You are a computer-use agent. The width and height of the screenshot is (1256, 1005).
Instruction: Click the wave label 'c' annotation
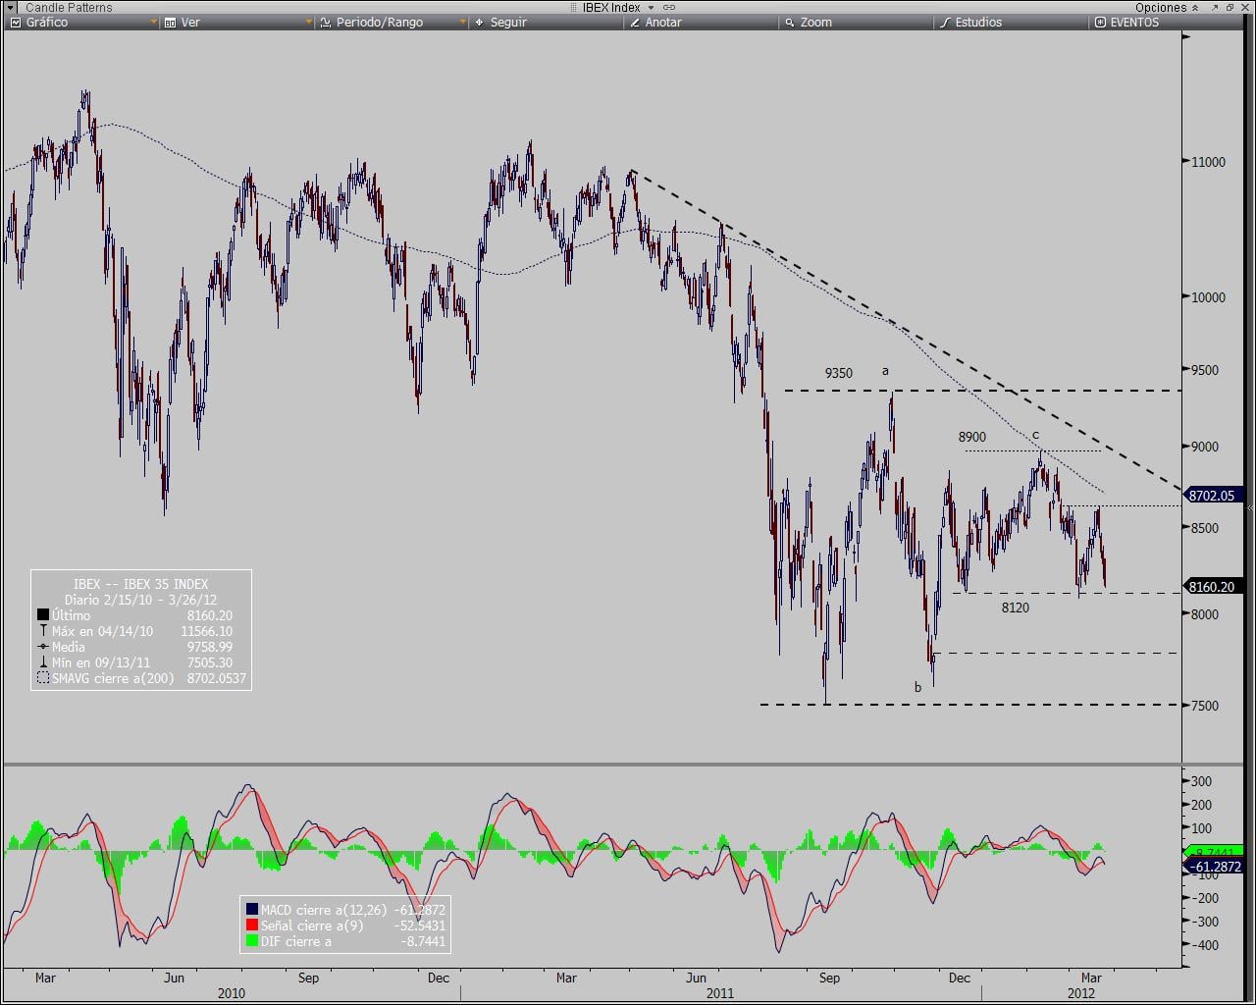click(1035, 435)
